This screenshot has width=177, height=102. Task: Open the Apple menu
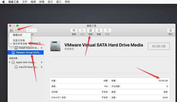(x=4, y=2)
